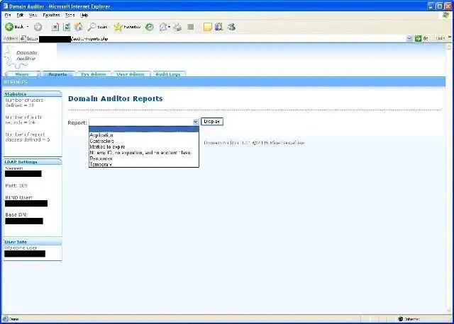Click the Base DN label
Screen dimensions: 454x324
pyautogui.click(x=16, y=215)
